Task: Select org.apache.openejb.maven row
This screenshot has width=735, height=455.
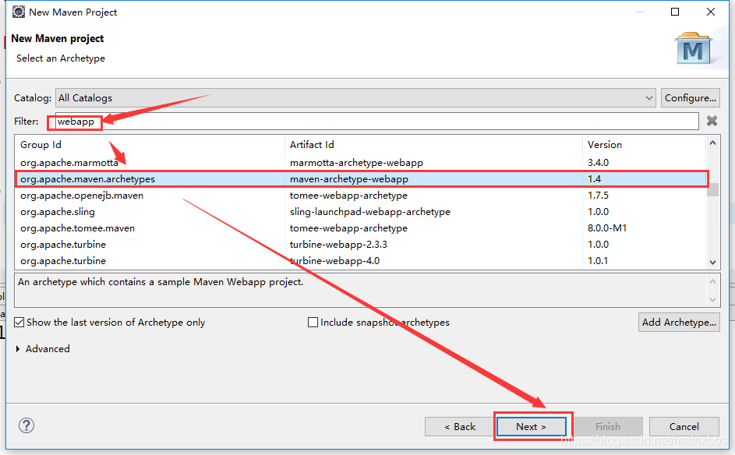Action: coord(361,196)
